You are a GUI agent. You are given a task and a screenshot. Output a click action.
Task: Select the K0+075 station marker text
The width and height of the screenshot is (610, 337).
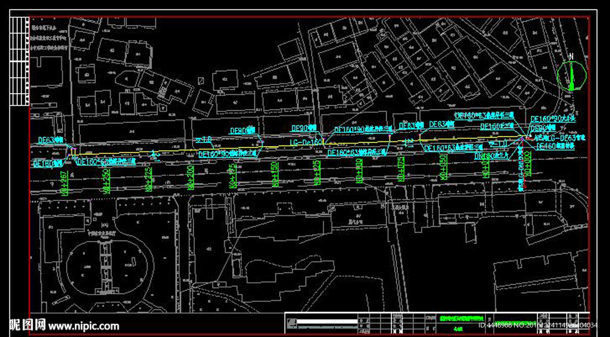pos(401,169)
